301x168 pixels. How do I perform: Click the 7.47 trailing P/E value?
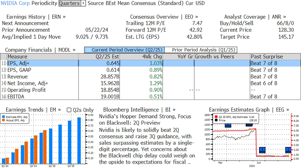click(x=197, y=23)
